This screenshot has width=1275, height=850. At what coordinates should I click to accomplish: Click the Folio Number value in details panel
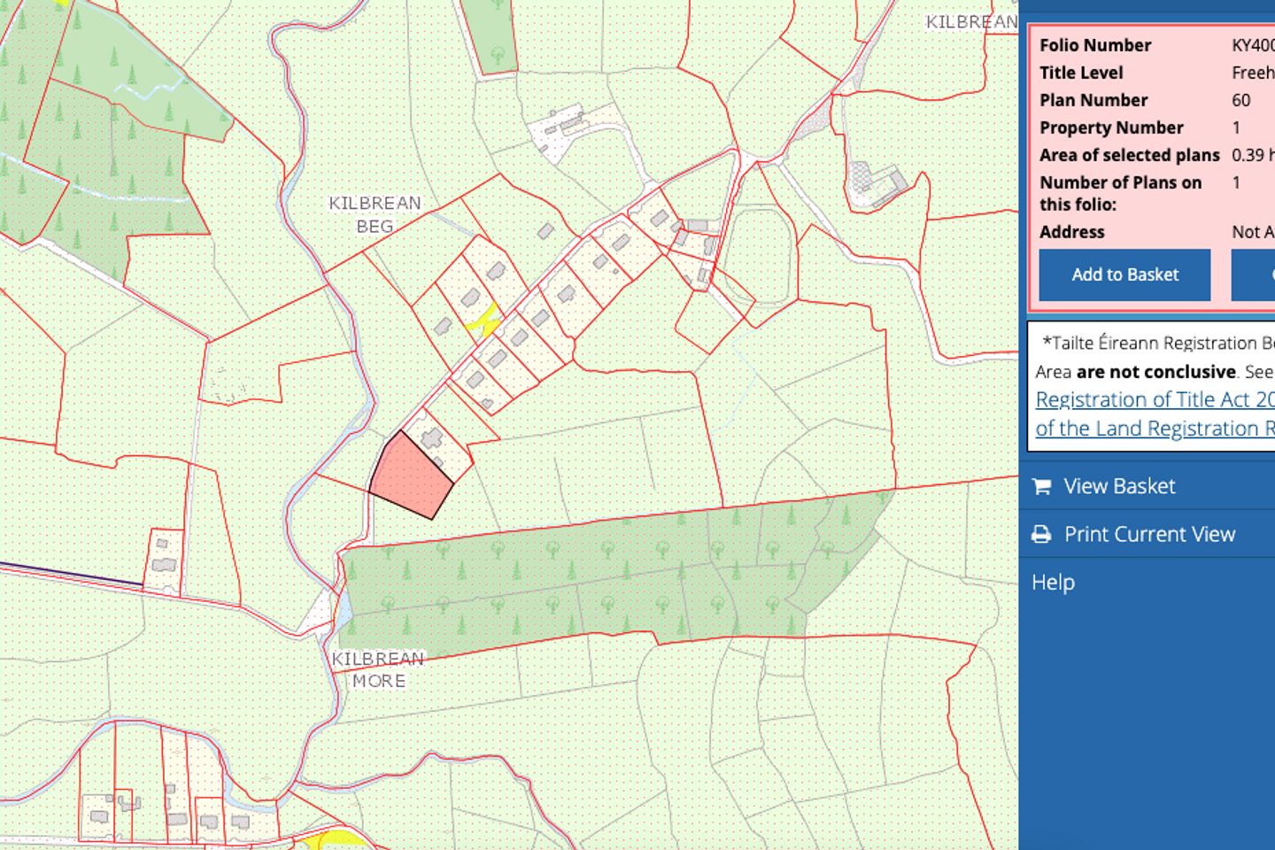click(1252, 45)
